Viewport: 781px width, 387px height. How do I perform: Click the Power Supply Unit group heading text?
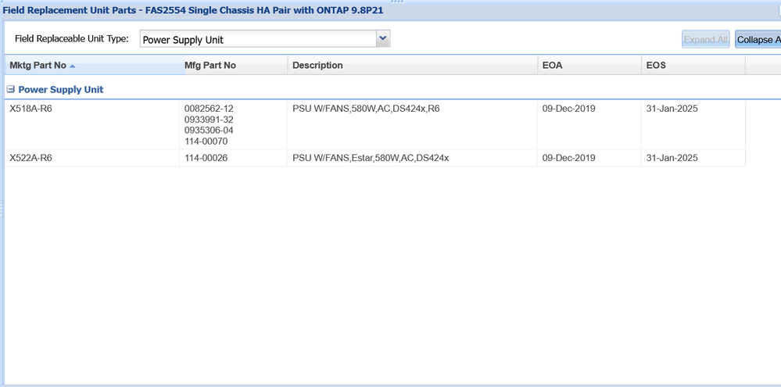point(61,90)
